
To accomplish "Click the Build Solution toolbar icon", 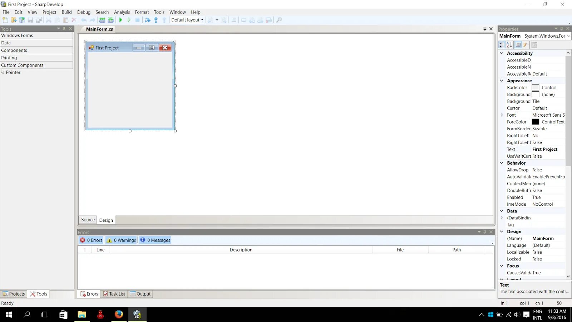I will pyautogui.click(x=102, y=20).
